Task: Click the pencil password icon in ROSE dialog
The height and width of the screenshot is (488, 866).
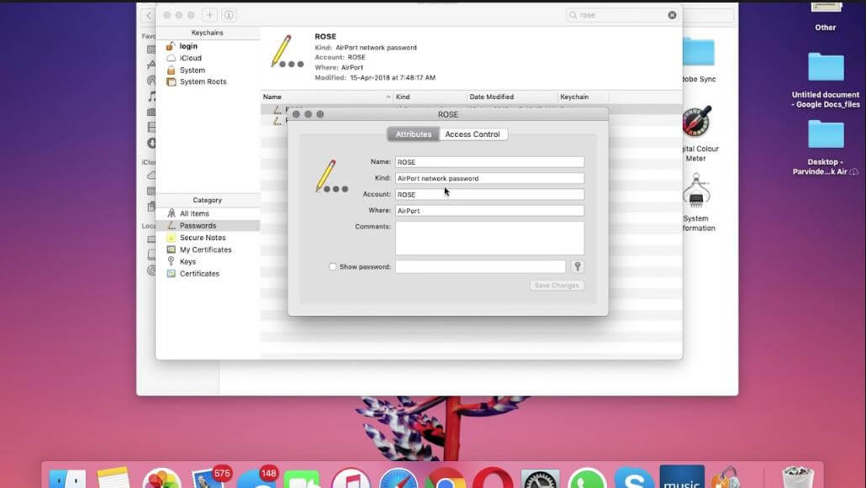Action: (331, 176)
